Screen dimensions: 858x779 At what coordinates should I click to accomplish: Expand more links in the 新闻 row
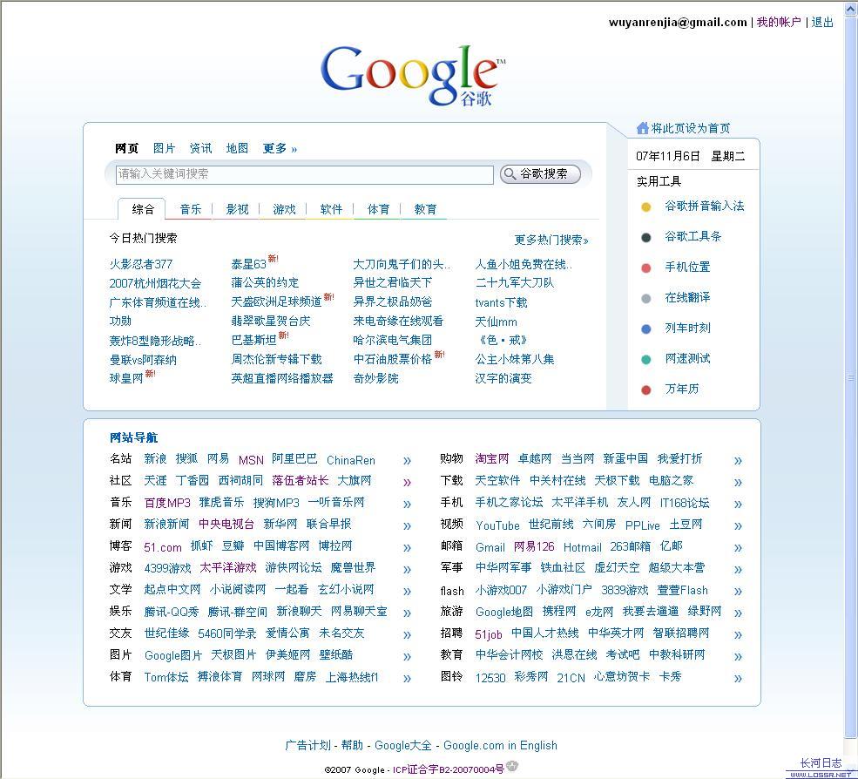pyautogui.click(x=407, y=526)
